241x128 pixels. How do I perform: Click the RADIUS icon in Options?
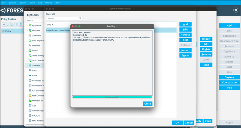[30, 115]
